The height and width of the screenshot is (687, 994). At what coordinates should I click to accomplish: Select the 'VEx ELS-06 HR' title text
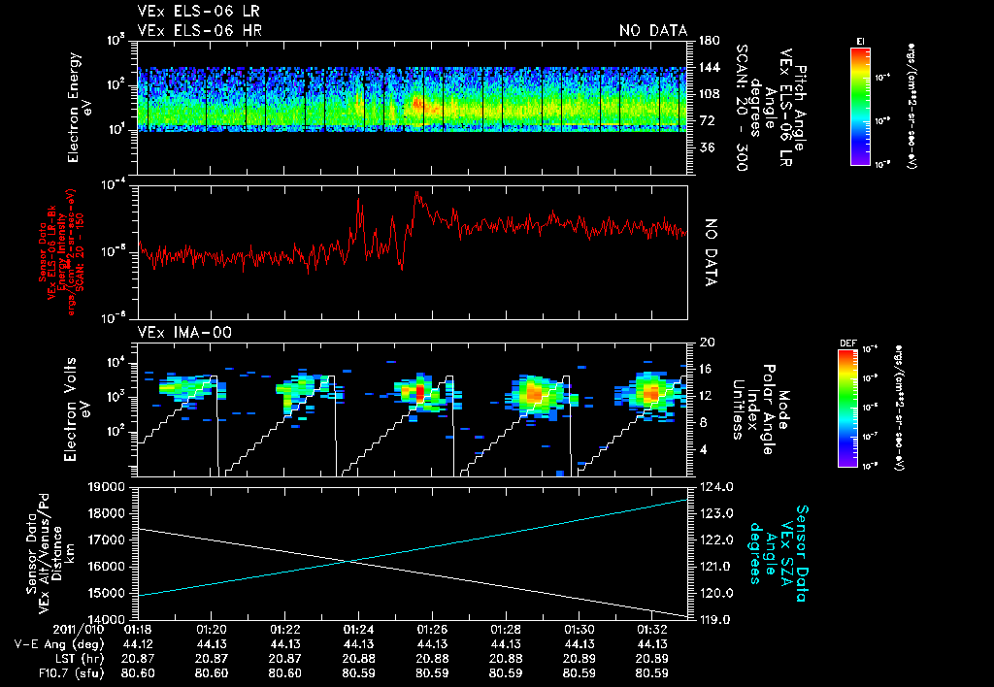pyautogui.click(x=199, y=30)
